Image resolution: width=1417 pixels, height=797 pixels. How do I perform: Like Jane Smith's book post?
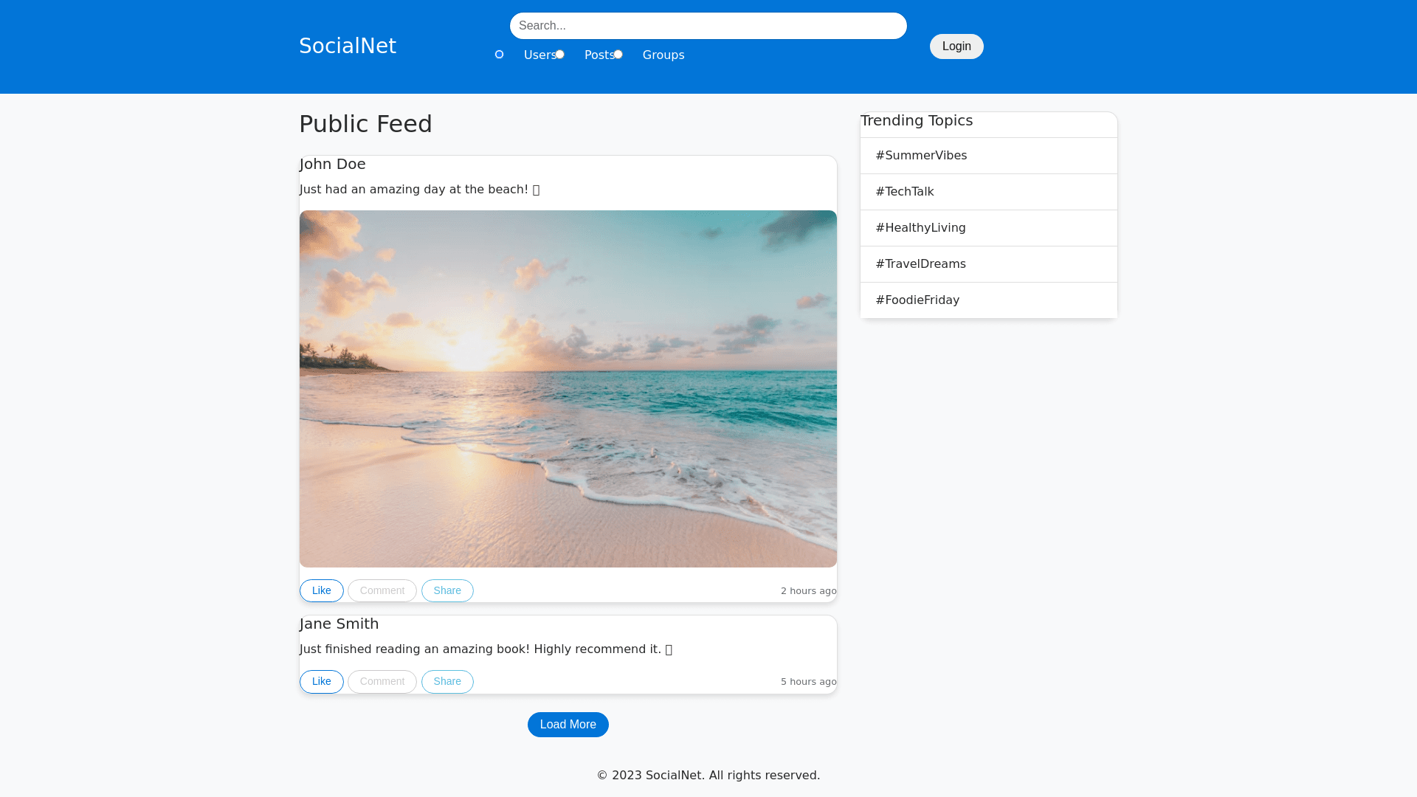tap(321, 681)
